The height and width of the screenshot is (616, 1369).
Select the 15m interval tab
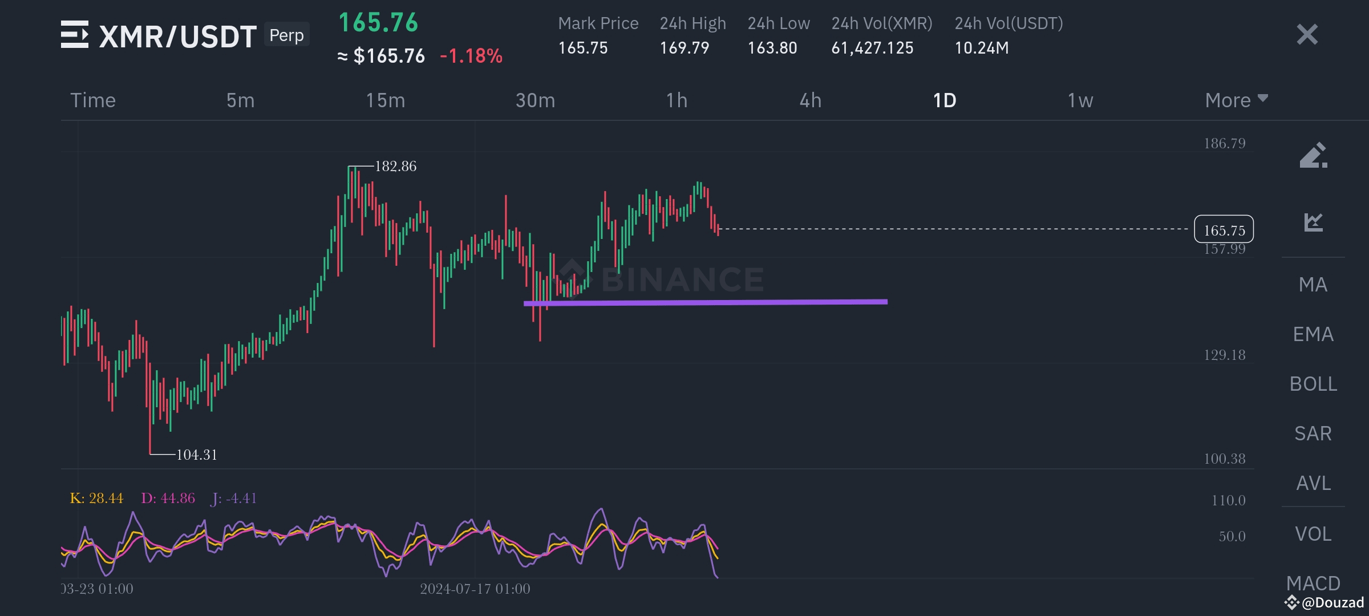(386, 100)
